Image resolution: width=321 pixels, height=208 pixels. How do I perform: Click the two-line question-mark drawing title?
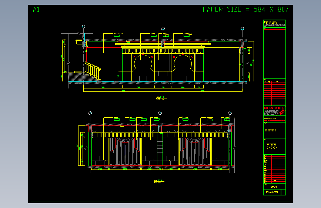(x=271, y=146)
